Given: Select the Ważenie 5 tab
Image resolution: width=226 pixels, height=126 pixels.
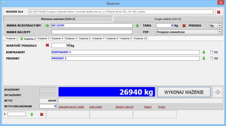Looking at the screenshot, I should click(x=71, y=38).
